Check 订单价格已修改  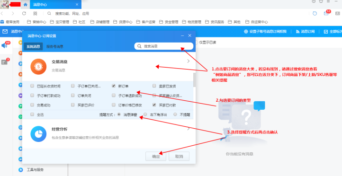pos(113,105)
